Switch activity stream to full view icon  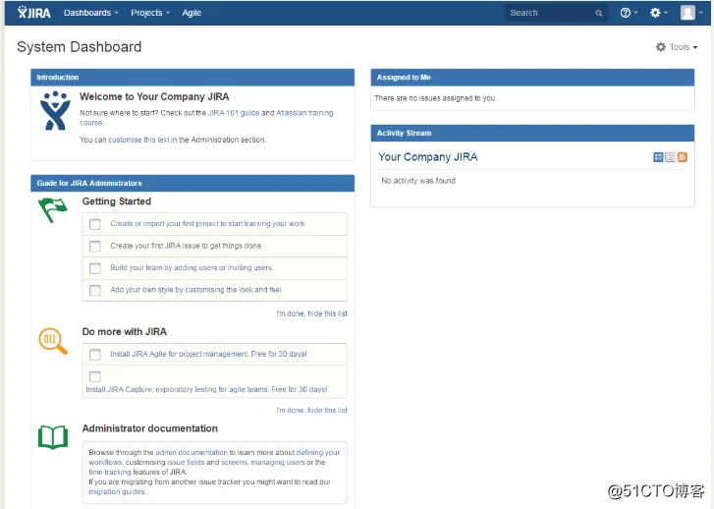pyautogui.click(x=658, y=157)
